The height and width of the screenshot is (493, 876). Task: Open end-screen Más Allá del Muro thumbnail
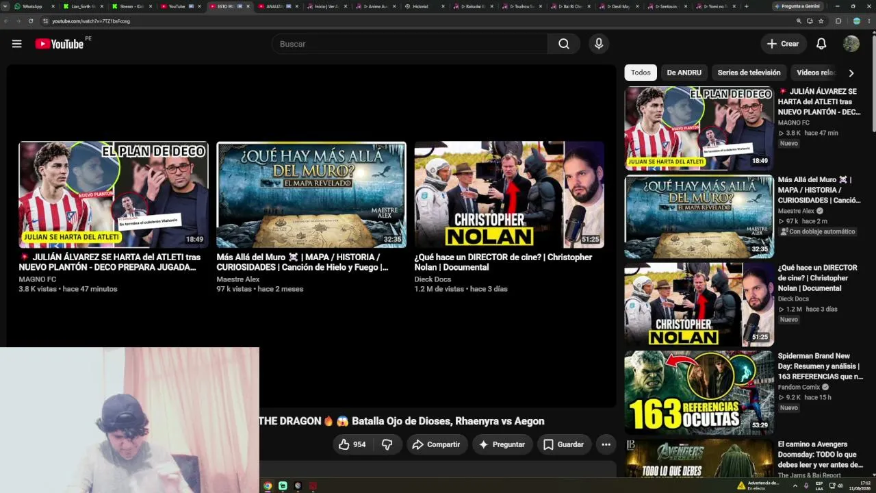tap(311, 194)
